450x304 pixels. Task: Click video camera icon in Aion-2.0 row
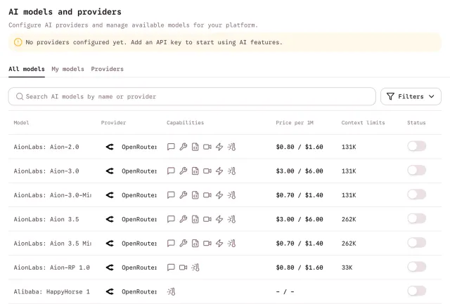[207, 147]
